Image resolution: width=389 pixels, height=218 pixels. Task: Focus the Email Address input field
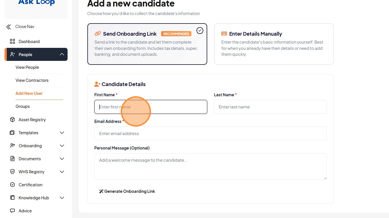210,134
